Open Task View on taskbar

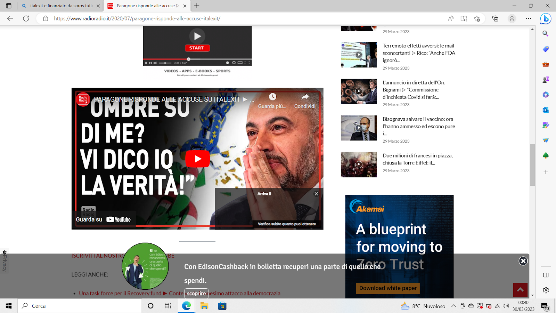(168, 306)
